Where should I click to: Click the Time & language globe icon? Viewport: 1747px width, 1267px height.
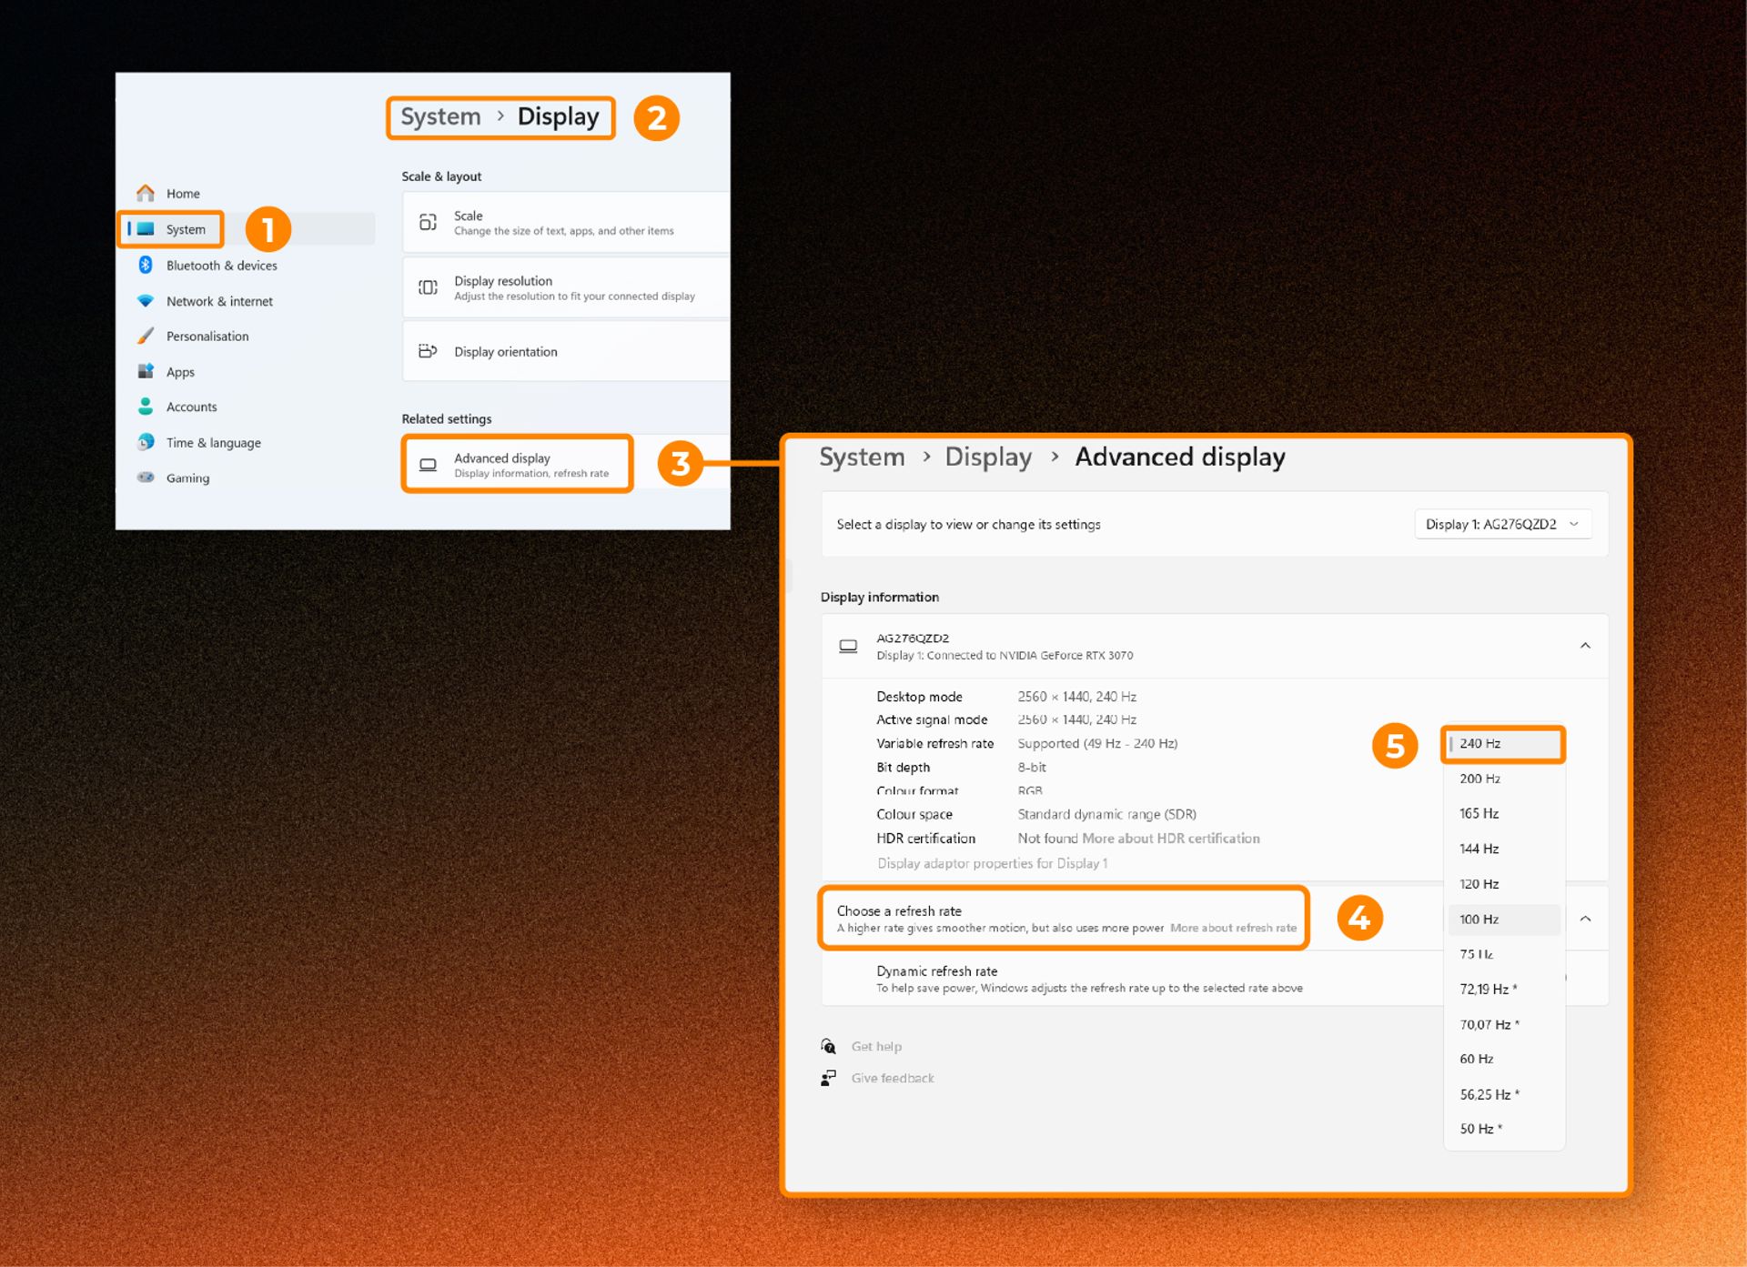coord(146,442)
